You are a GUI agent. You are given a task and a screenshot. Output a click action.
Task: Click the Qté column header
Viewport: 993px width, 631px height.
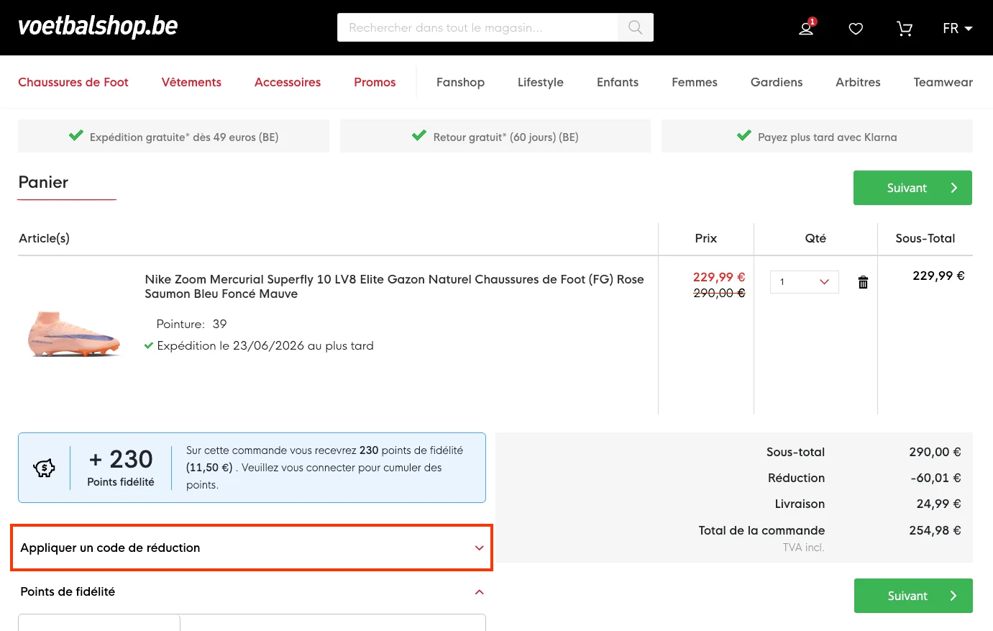coord(815,238)
